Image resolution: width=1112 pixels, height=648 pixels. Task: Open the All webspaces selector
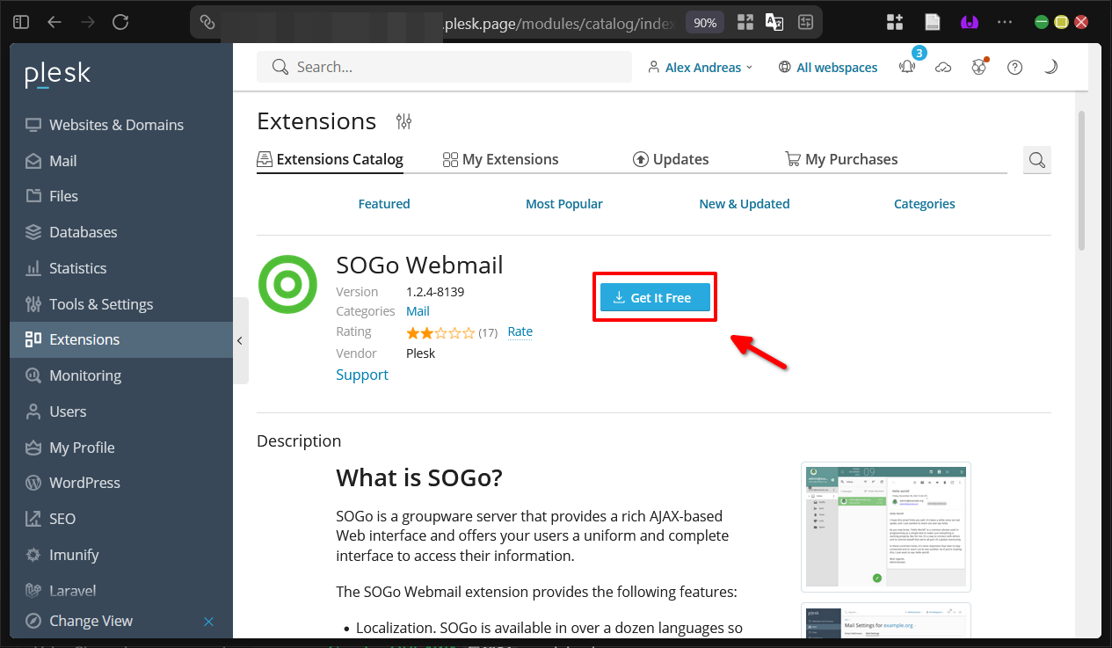(828, 67)
